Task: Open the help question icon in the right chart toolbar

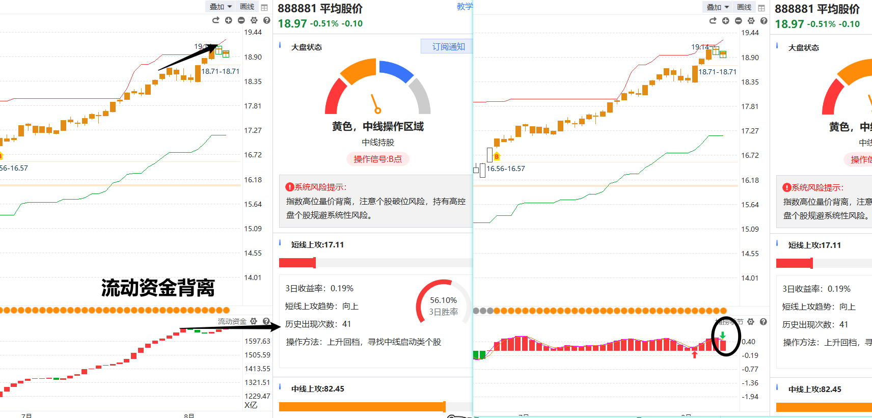Action: click(x=764, y=21)
